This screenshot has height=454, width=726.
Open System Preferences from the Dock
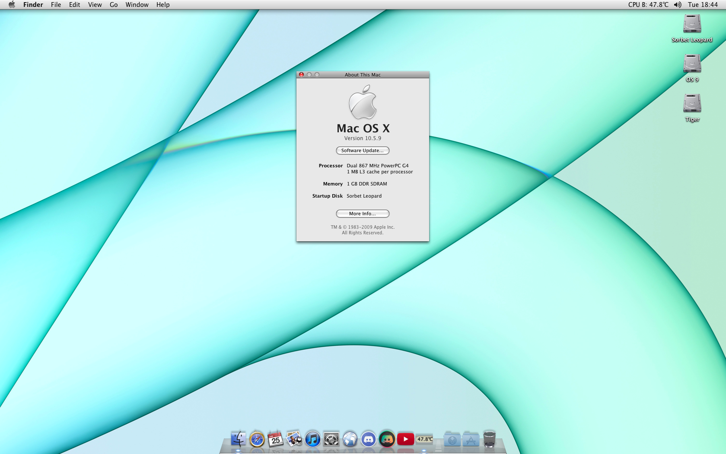tap(331, 439)
